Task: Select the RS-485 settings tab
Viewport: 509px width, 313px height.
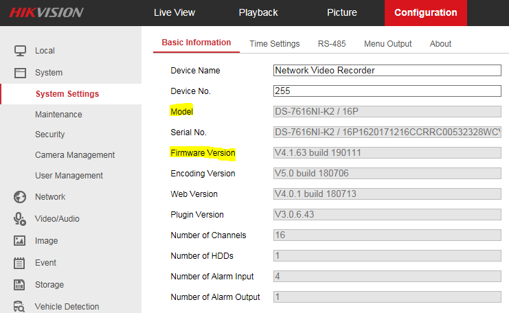Action: [332, 43]
